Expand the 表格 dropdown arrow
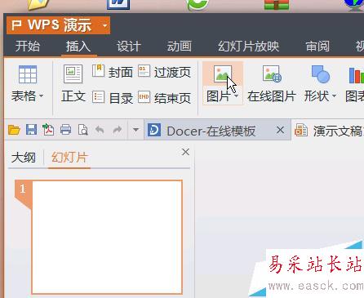The height and width of the screenshot is (298, 364). pos(42,96)
